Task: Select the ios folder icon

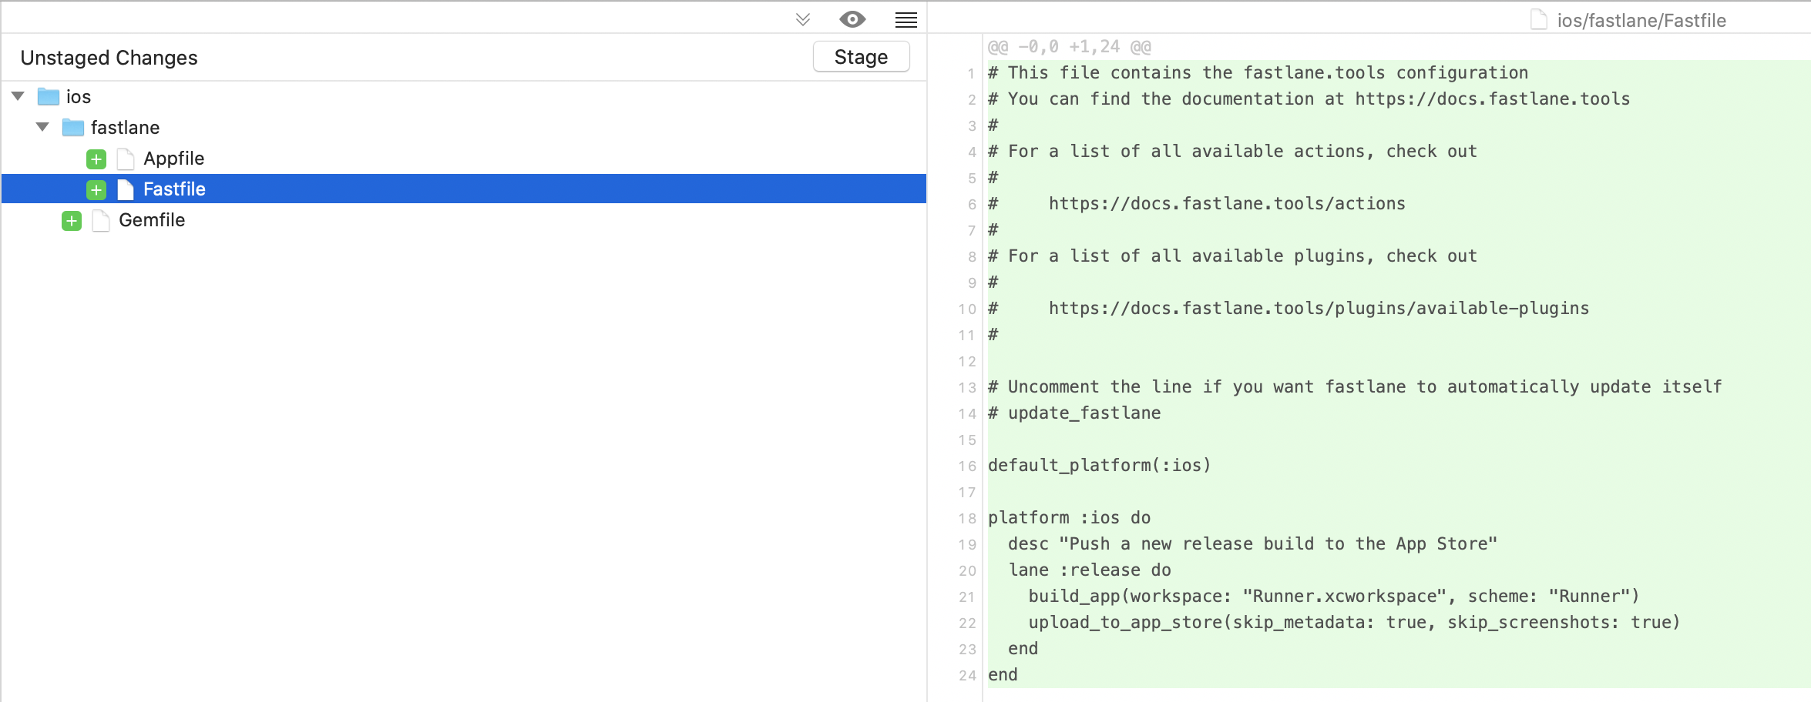Action: [x=49, y=97]
